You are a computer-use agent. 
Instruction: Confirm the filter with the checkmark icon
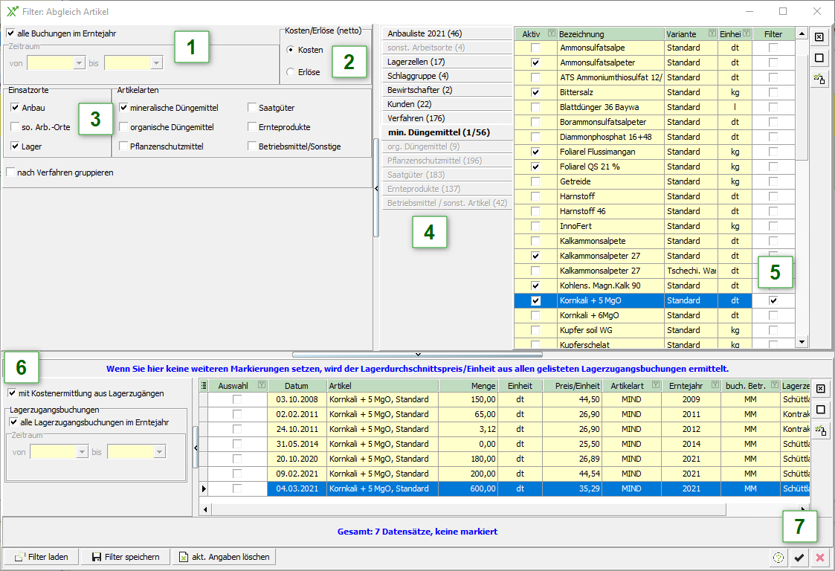(799, 558)
